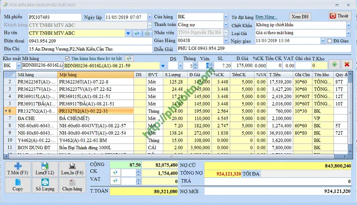
Task: Open the product name blue arrow dropdown
Action: point(163,66)
